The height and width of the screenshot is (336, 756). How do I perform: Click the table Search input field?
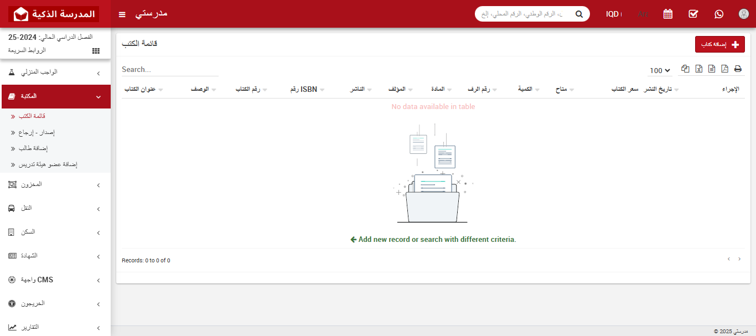[x=170, y=70]
